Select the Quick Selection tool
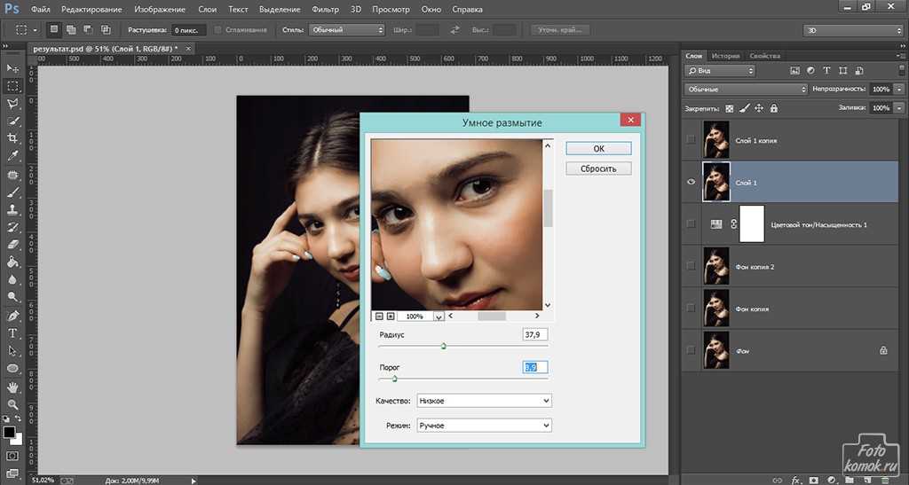Screen dimensions: 909x485 (12, 121)
